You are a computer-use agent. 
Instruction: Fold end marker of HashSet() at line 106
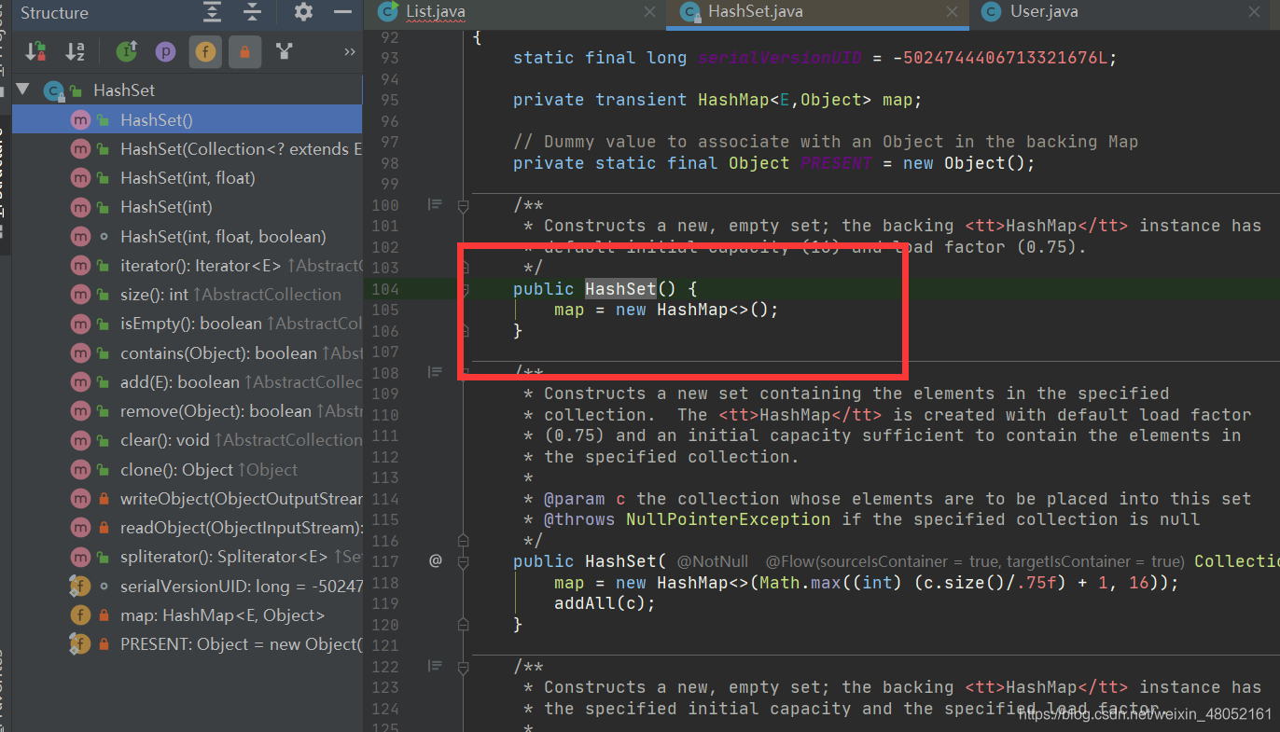[464, 330]
